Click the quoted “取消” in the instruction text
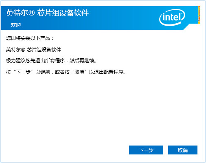Viewport: 206px width, 163px height. 79,72
